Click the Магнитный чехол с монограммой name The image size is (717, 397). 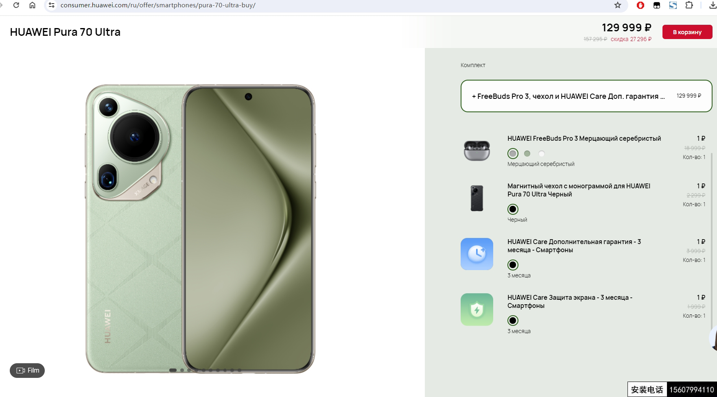coord(579,190)
